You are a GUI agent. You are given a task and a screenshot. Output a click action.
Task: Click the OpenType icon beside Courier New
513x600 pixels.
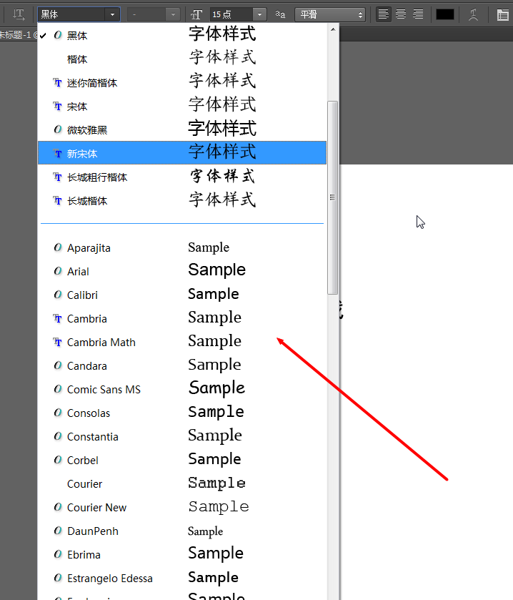[58, 507]
